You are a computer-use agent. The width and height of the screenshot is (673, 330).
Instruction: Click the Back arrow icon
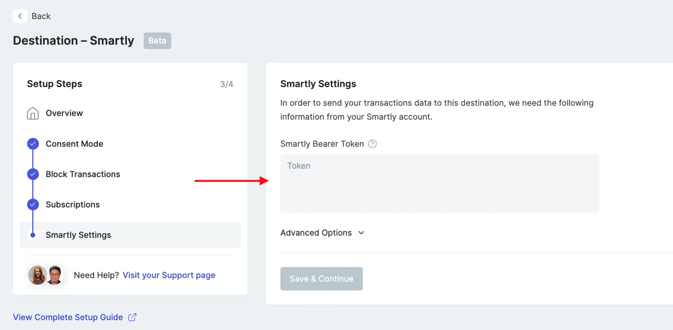(x=20, y=16)
